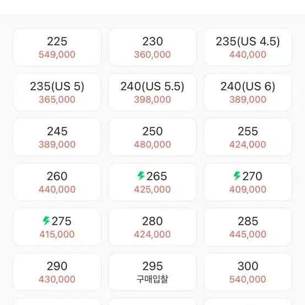305x305 pixels.
Task: Select size 260 for 440,000
Action: click(x=57, y=182)
